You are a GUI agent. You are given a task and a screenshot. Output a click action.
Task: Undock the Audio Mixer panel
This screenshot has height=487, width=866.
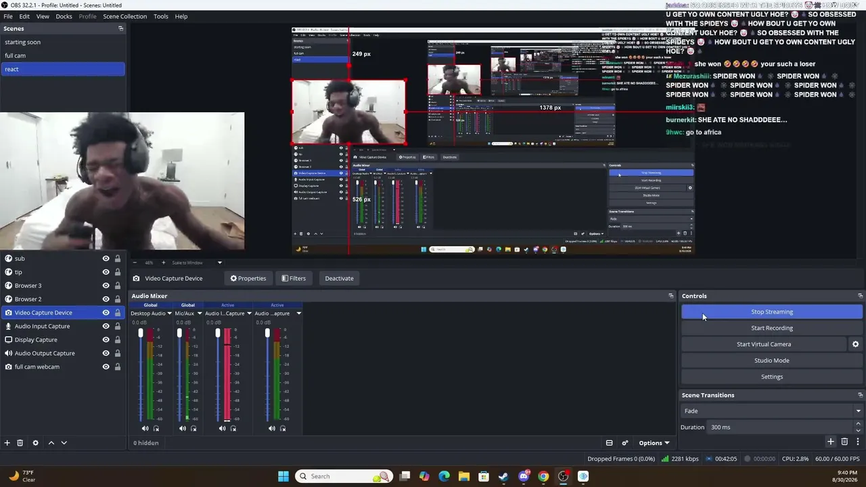pyautogui.click(x=671, y=296)
